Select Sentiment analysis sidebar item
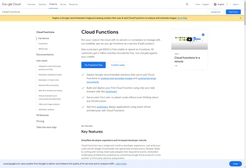 (46, 110)
